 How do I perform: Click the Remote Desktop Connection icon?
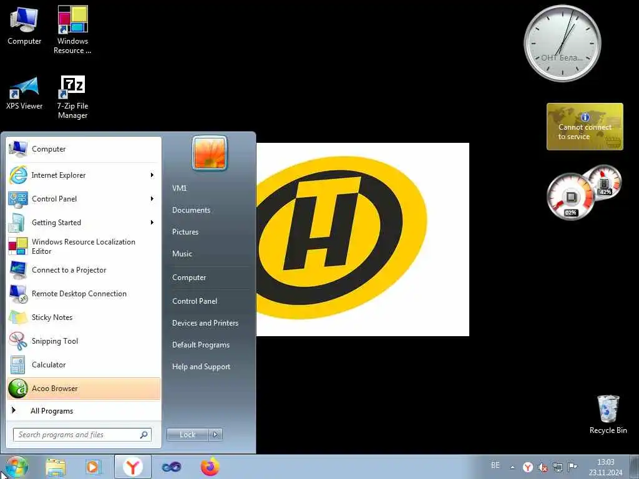click(18, 294)
